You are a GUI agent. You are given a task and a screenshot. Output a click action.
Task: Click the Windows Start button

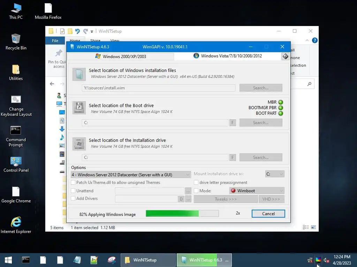coord(8,260)
